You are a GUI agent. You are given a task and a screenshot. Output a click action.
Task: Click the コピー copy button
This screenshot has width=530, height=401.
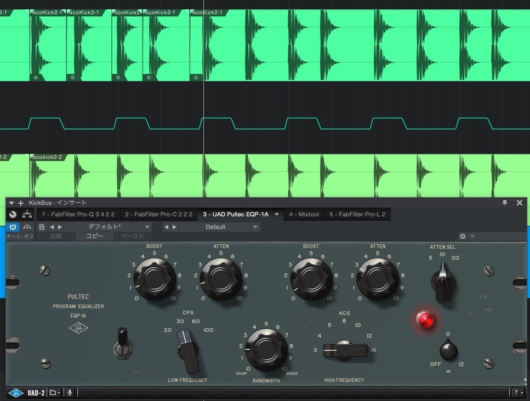pyautogui.click(x=94, y=236)
